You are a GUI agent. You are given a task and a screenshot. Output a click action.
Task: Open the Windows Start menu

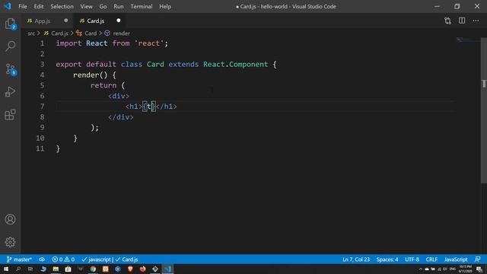(x=6, y=269)
